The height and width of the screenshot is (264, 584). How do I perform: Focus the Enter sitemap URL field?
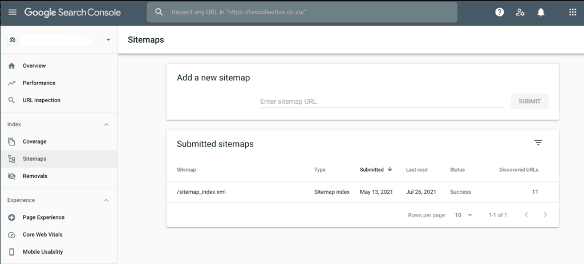click(382, 101)
